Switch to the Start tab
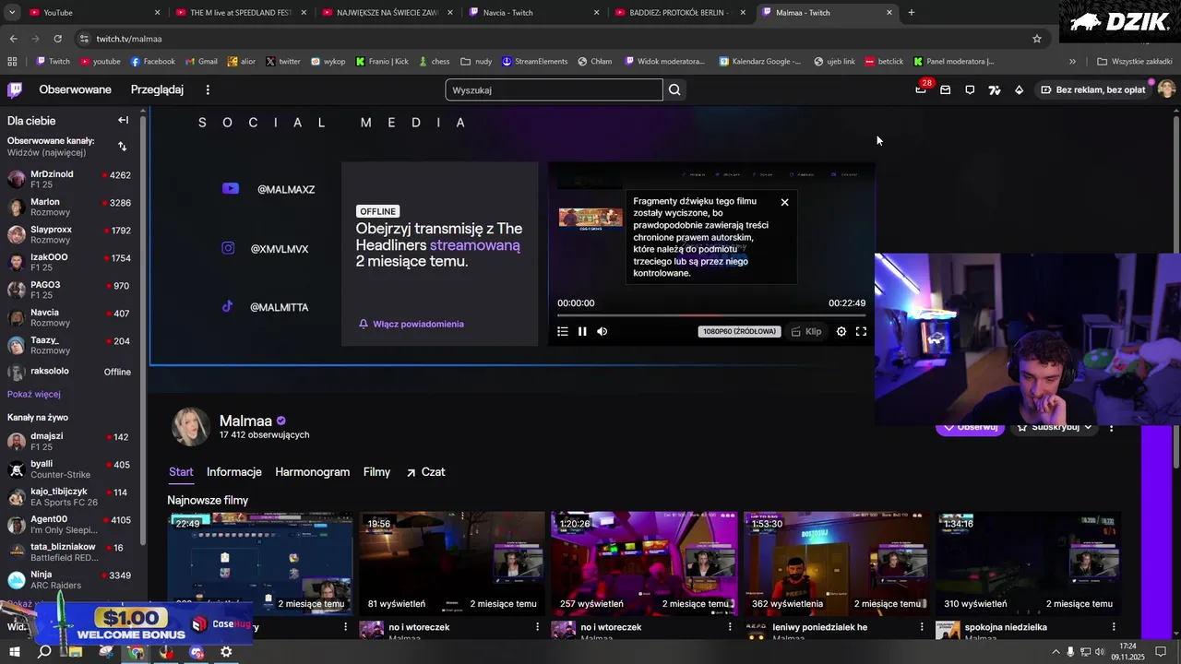This screenshot has height=664, width=1181. pos(181,472)
